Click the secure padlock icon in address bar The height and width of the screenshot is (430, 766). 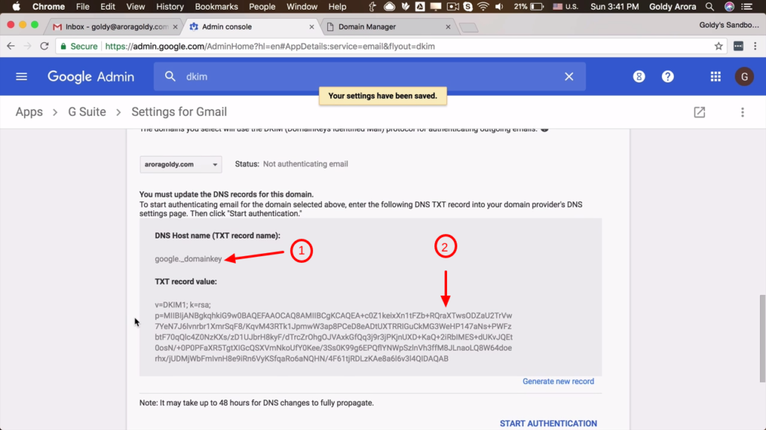click(x=63, y=46)
